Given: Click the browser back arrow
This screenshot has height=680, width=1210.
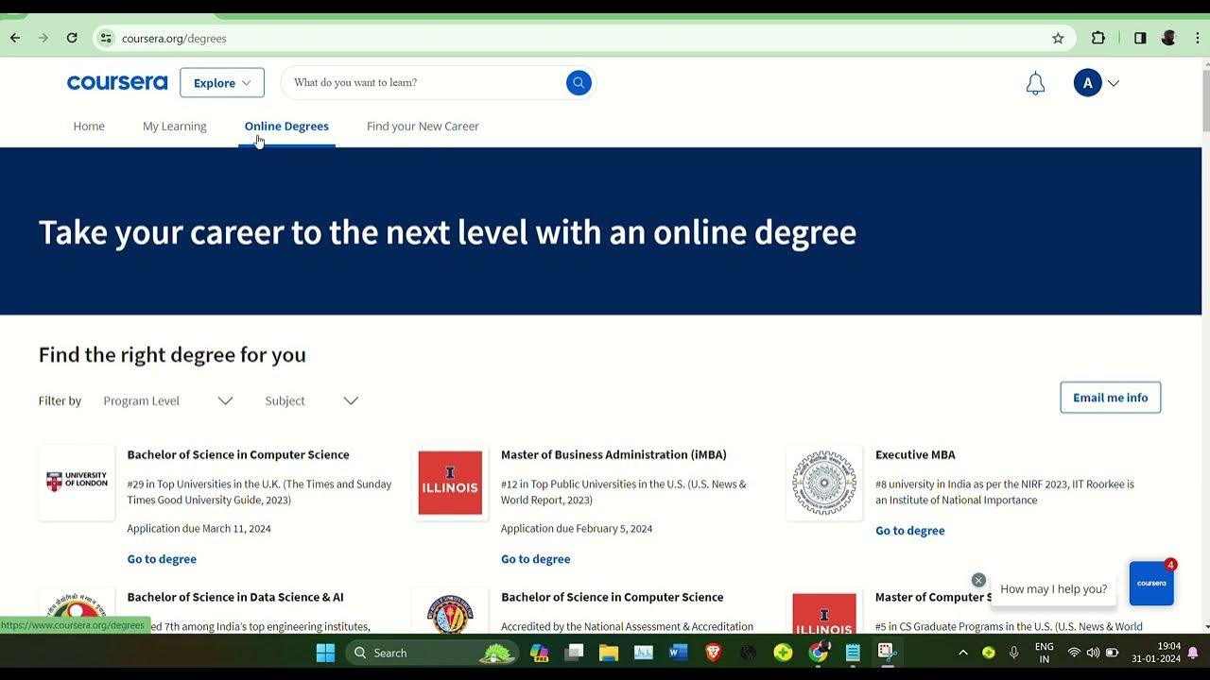Looking at the screenshot, I should click(x=15, y=38).
